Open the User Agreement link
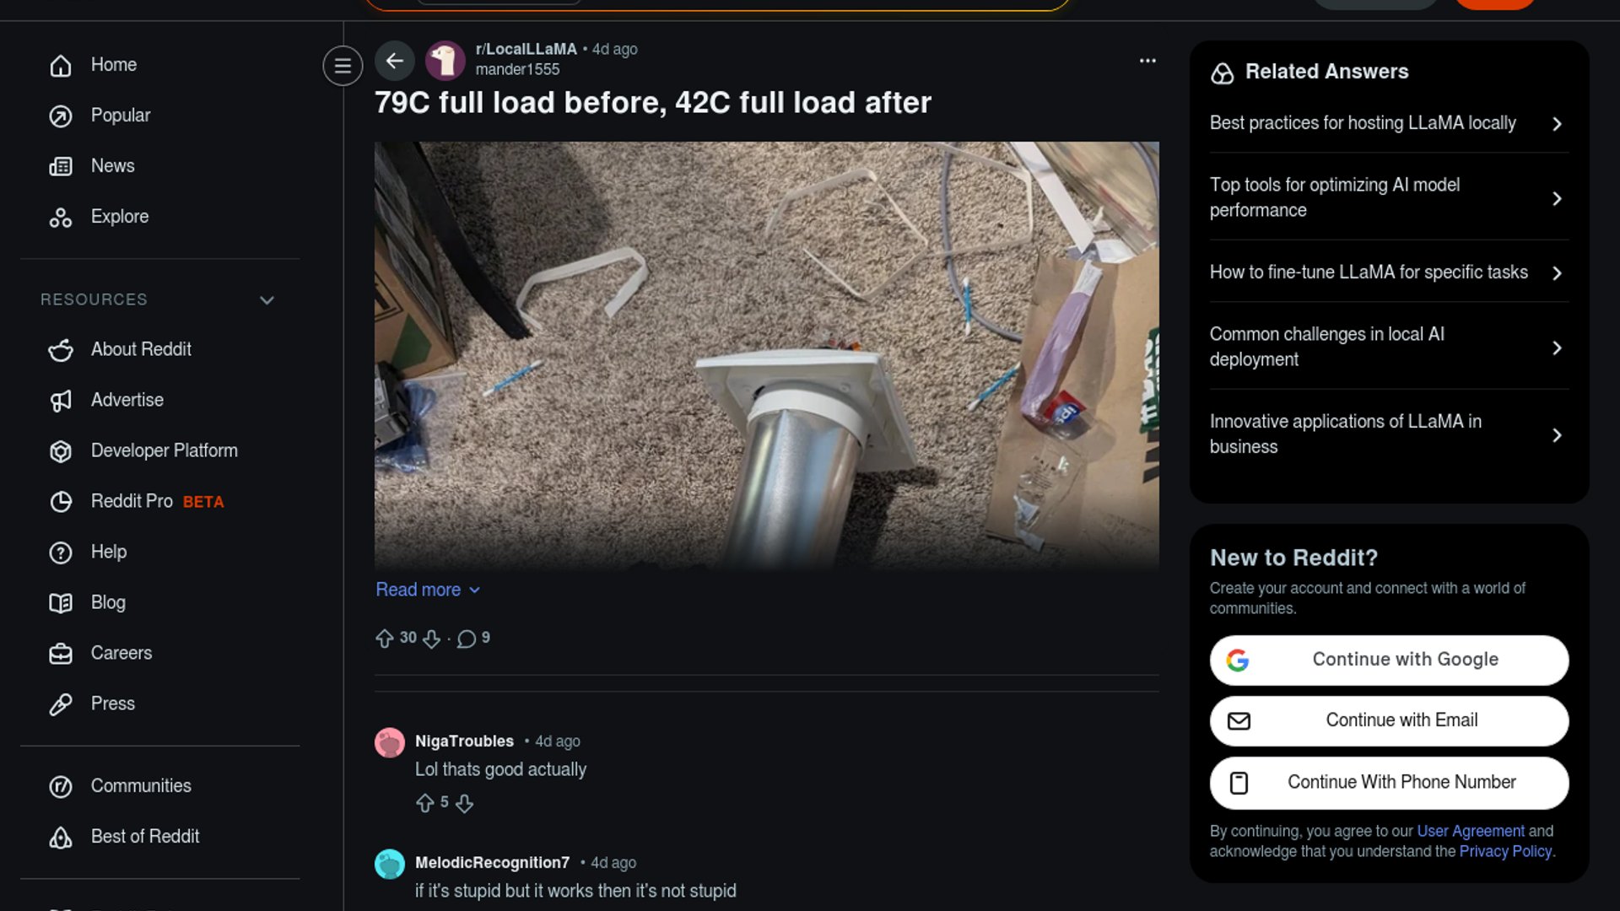 (x=1471, y=831)
